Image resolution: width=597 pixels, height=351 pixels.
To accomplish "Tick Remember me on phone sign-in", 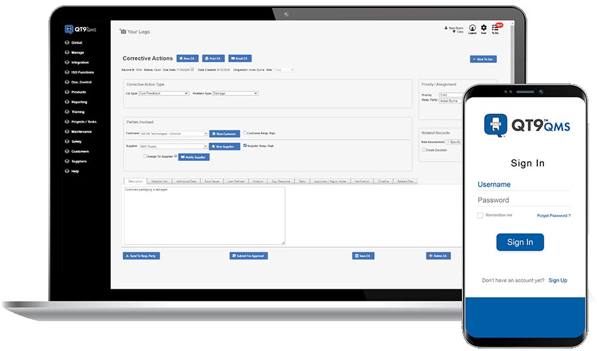I will (480, 215).
